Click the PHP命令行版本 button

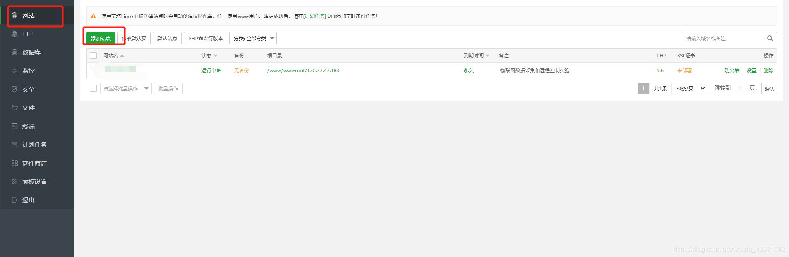(x=206, y=38)
